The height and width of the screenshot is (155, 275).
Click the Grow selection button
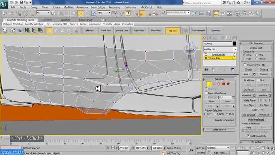227,102
